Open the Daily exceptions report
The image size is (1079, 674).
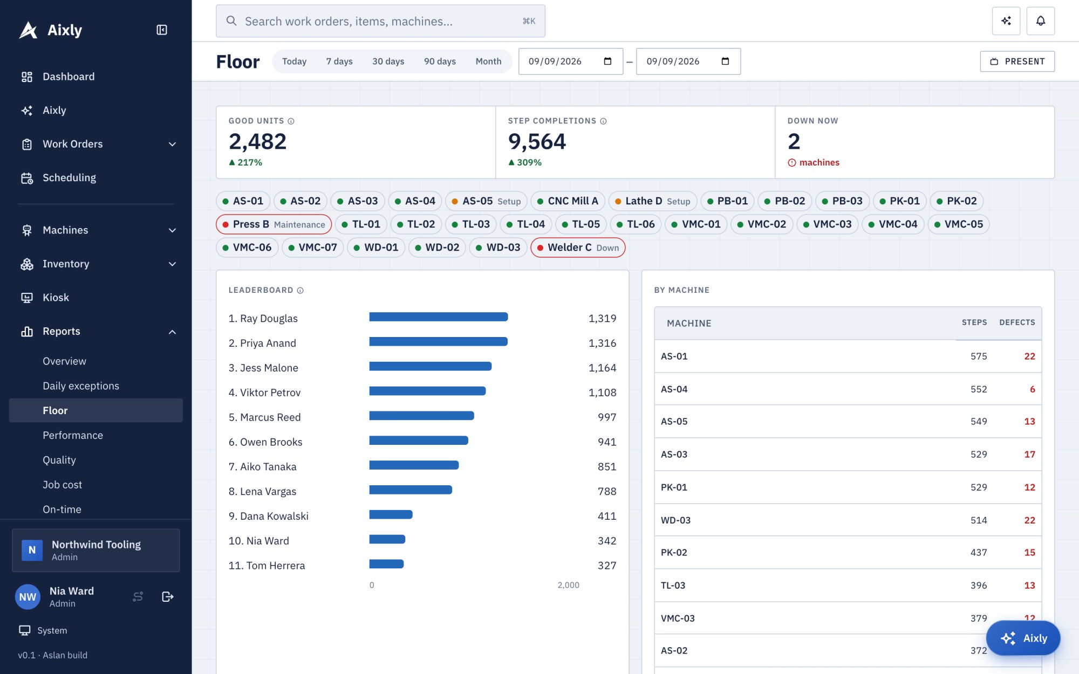point(96,386)
